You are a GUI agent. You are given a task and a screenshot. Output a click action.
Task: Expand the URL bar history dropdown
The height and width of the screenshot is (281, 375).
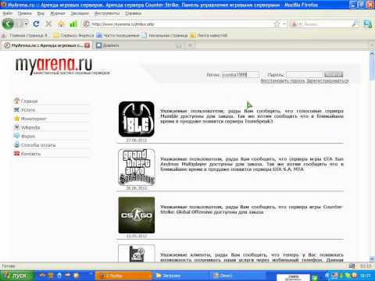coord(284,24)
